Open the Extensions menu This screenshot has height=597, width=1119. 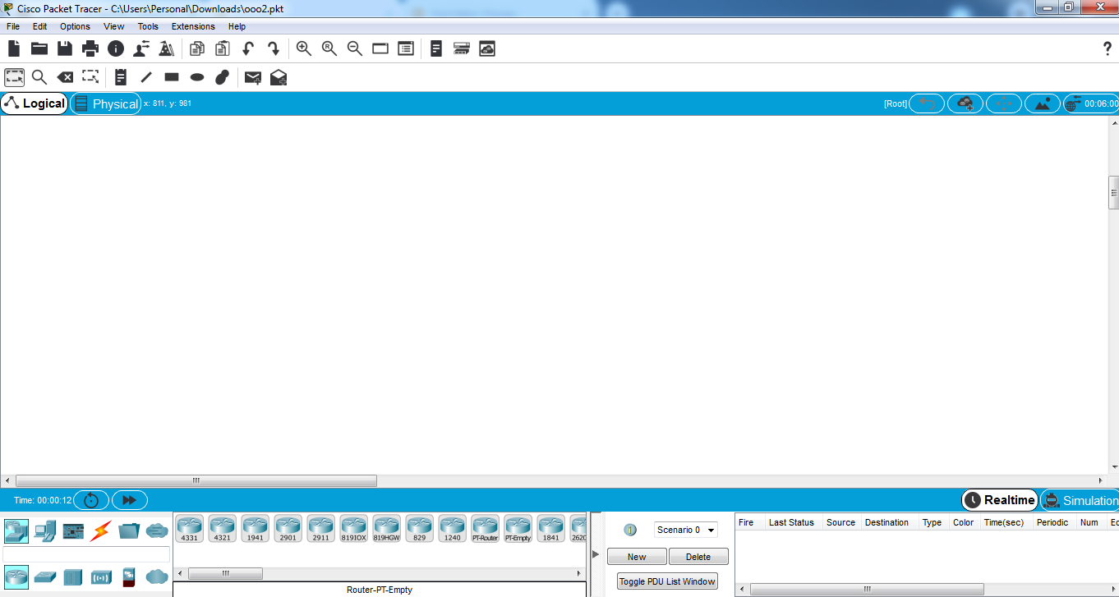(x=193, y=26)
